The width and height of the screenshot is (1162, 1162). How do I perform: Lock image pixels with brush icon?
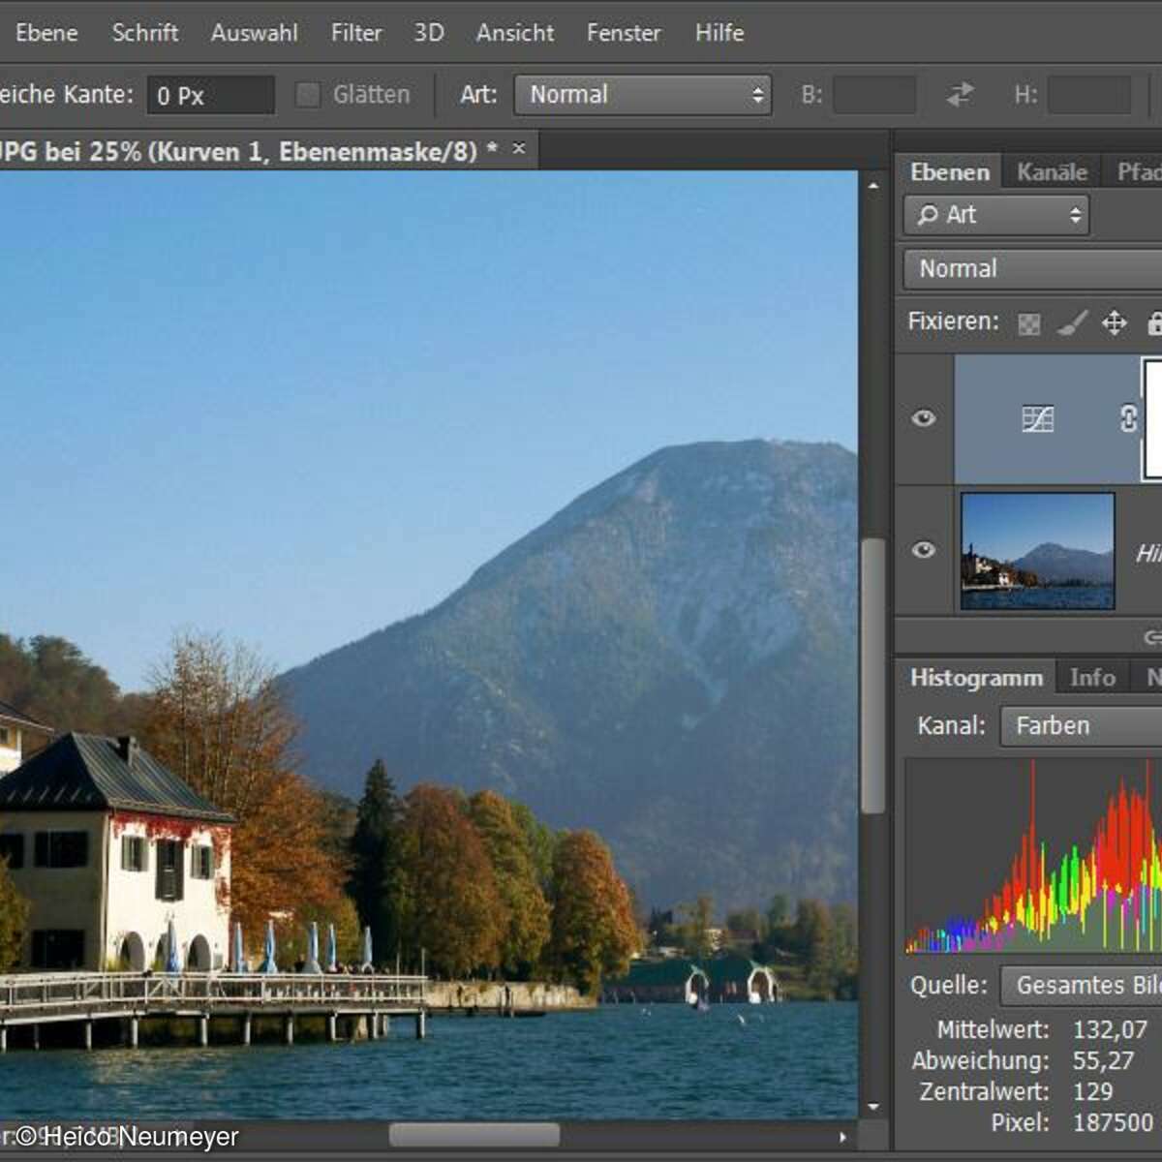click(x=1072, y=322)
